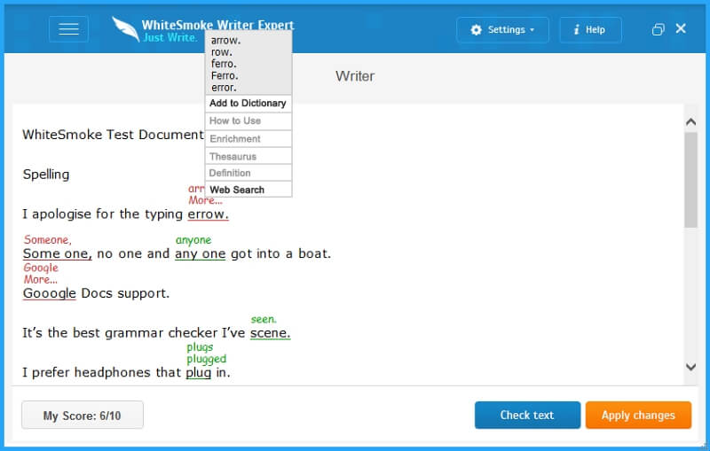Screen dimensions: 710x451
Task: Open the hamburger menu button
Action: point(68,29)
